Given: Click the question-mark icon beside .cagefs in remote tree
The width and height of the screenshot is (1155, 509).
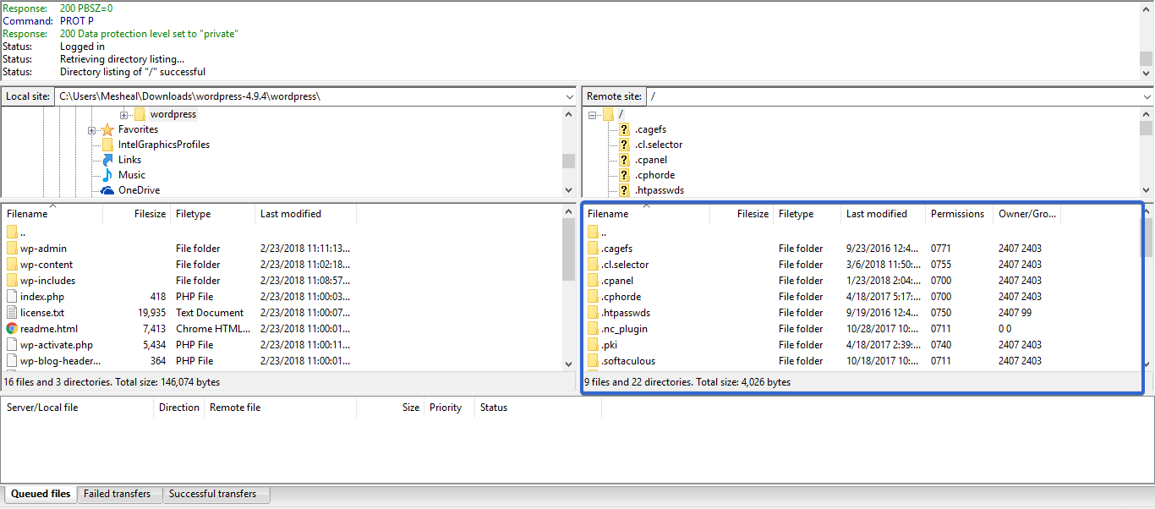Looking at the screenshot, I should pos(624,129).
